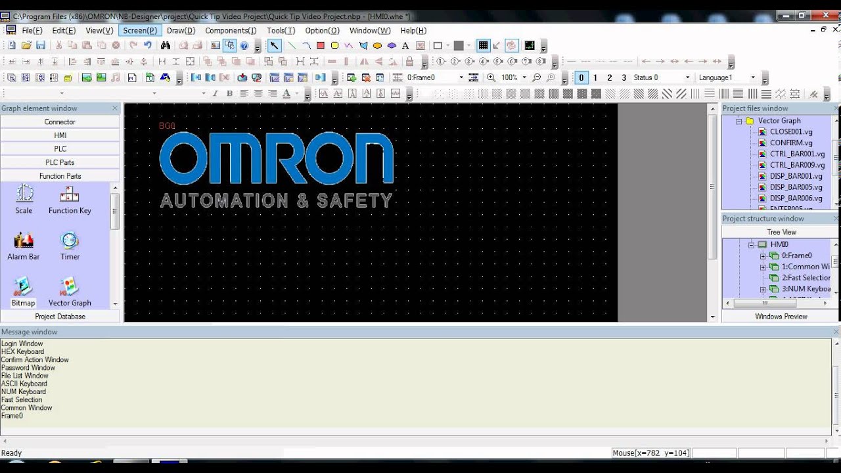
Task: Add a Bitmap component
Action: 23,292
